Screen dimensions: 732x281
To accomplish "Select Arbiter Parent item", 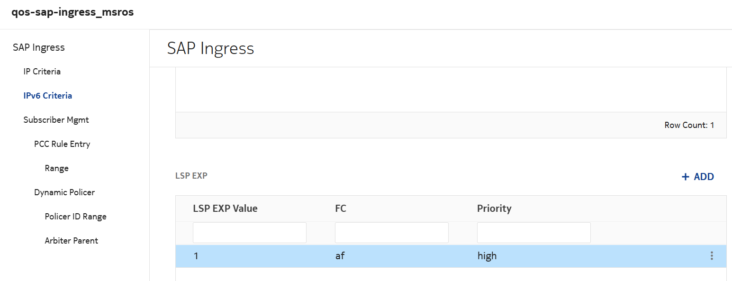I will (72, 241).
